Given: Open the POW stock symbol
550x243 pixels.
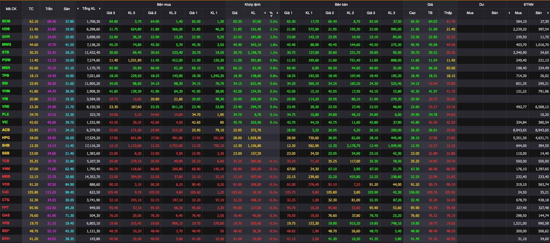Looking at the screenshot, I should (6, 60).
